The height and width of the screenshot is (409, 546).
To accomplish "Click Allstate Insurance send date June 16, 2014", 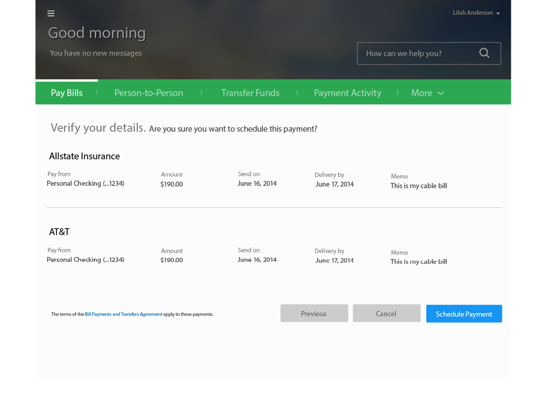I will (x=257, y=183).
